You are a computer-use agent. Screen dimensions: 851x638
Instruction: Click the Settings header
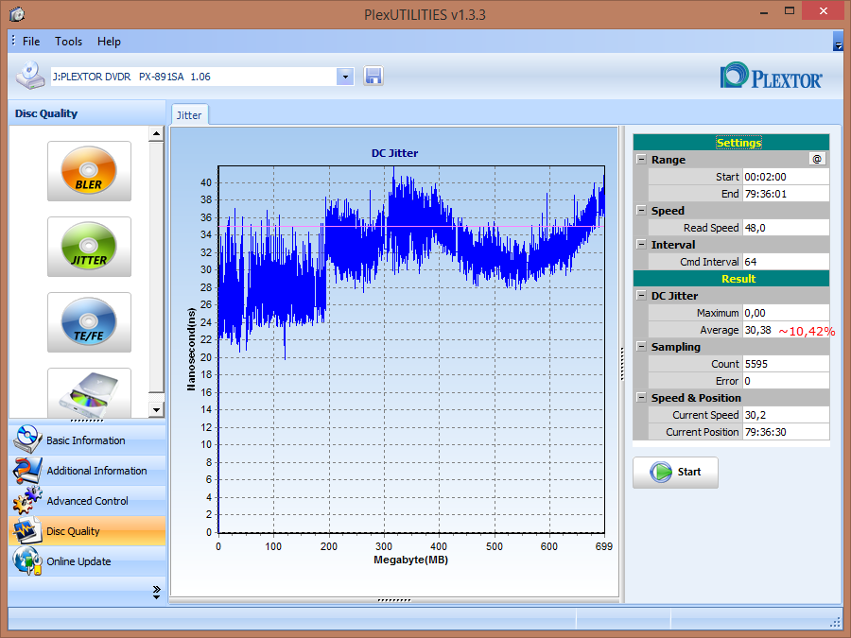[x=731, y=142]
